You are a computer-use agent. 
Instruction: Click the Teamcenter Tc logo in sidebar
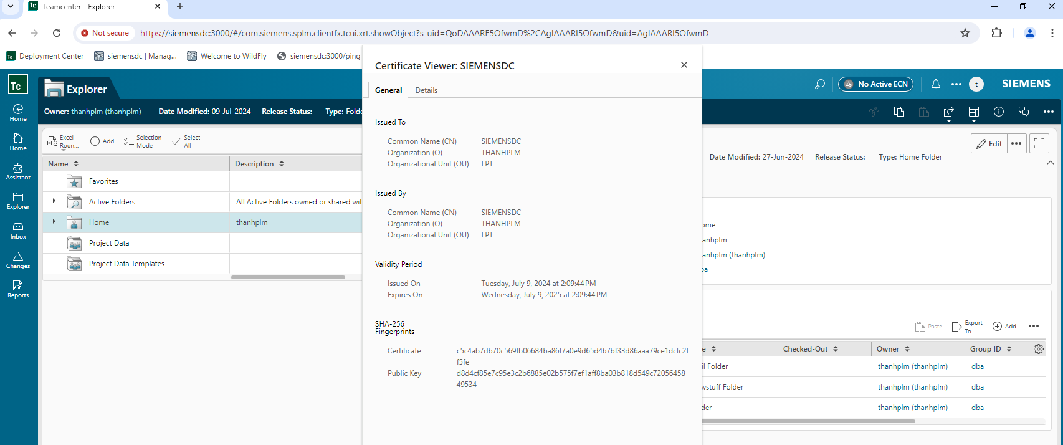point(17,84)
